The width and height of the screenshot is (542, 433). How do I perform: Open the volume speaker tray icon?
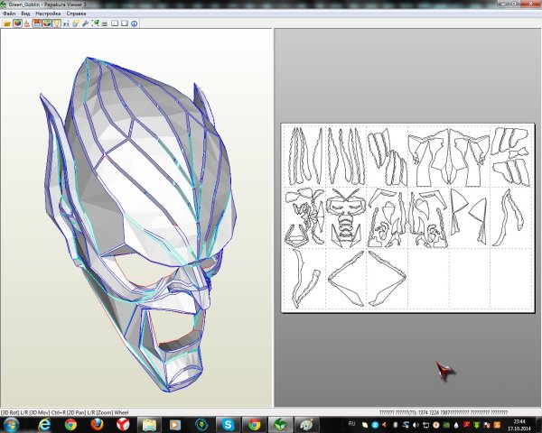416,425
